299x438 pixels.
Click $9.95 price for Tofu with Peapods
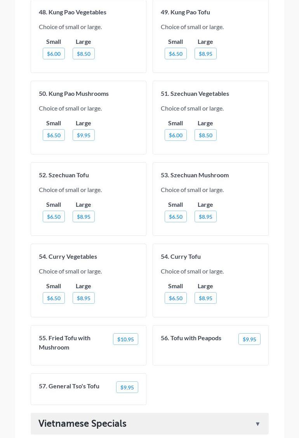249,339
